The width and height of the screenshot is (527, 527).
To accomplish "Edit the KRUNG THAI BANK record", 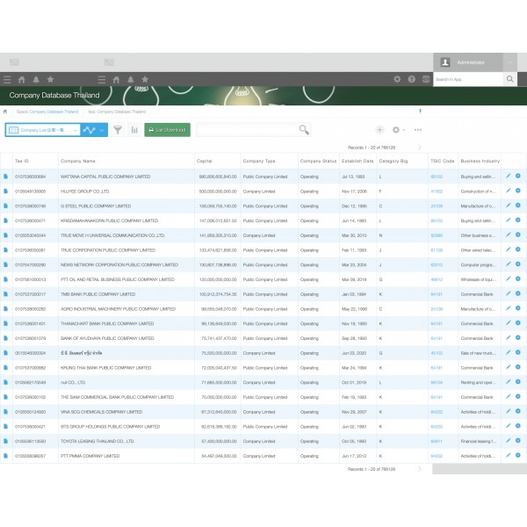I will click(x=509, y=367).
